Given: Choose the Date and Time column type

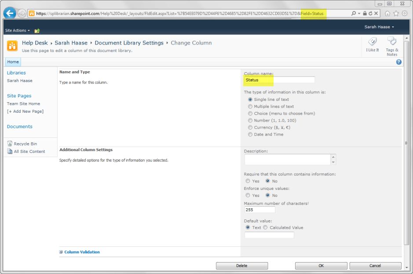Looking at the screenshot, I should [250, 135].
